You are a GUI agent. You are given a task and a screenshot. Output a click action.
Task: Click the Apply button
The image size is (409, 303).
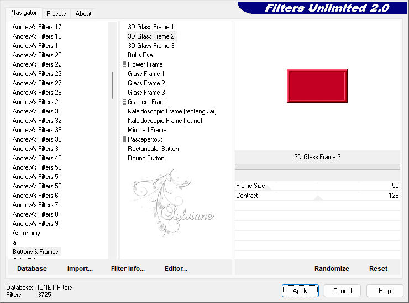(x=300, y=291)
